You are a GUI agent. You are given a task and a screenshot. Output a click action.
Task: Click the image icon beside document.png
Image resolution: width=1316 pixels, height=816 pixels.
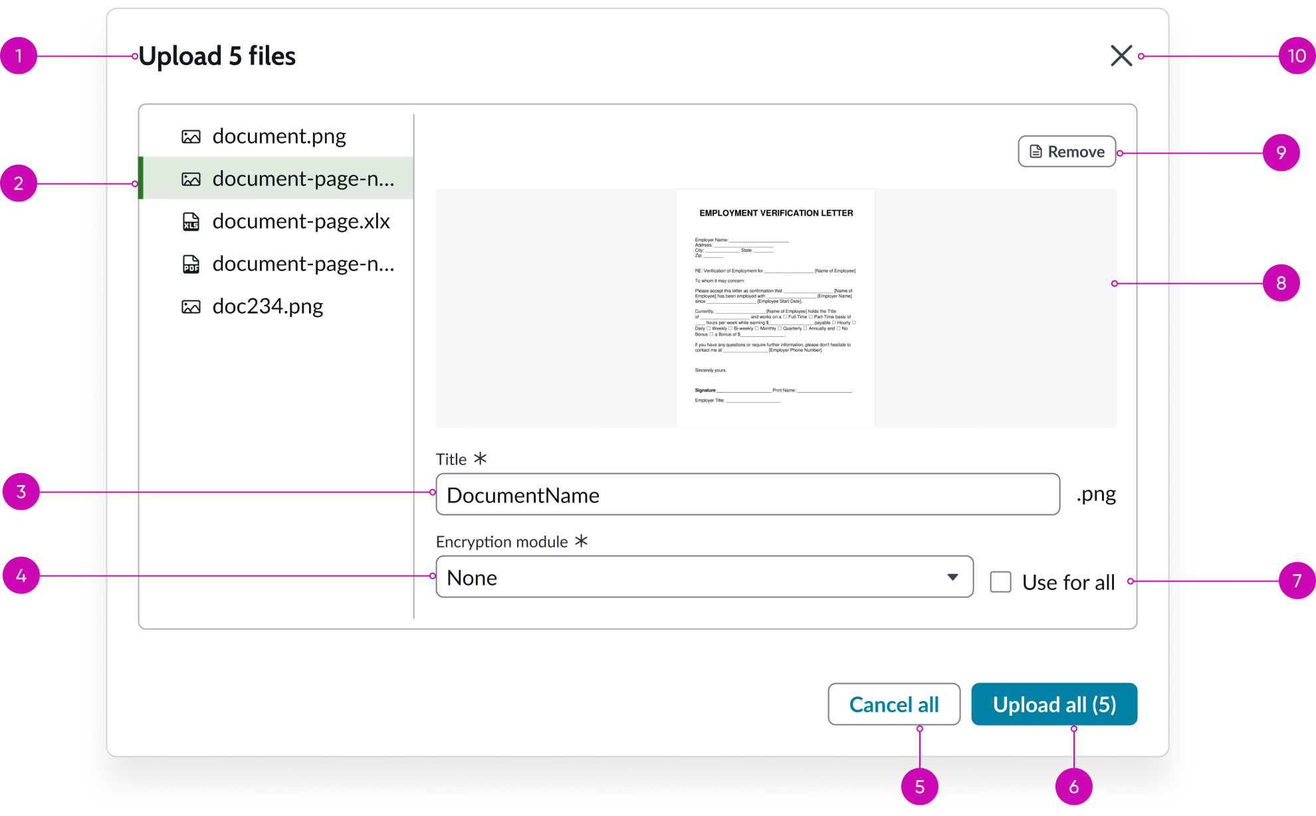tap(191, 137)
